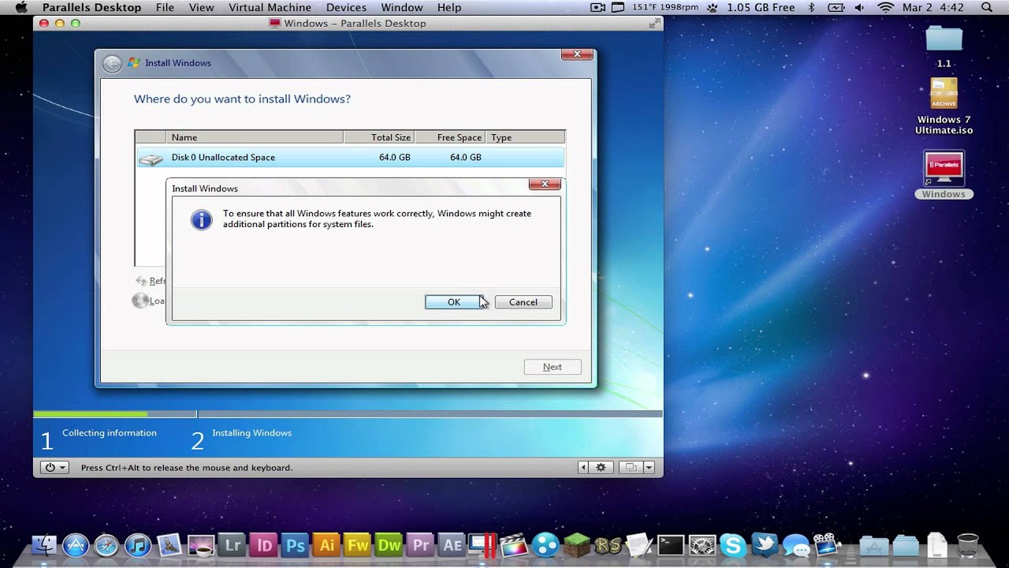Image resolution: width=1009 pixels, height=568 pixels.
Task: Open Skype from the dock
Action: (733, 545)
